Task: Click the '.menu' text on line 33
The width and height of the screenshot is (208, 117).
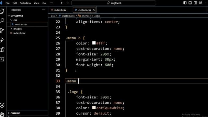Action: (x=71, y=81)
